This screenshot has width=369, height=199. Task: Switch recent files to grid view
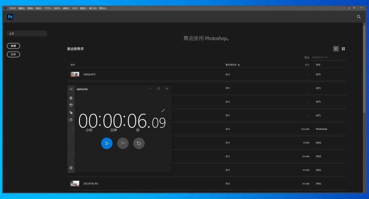343,49
